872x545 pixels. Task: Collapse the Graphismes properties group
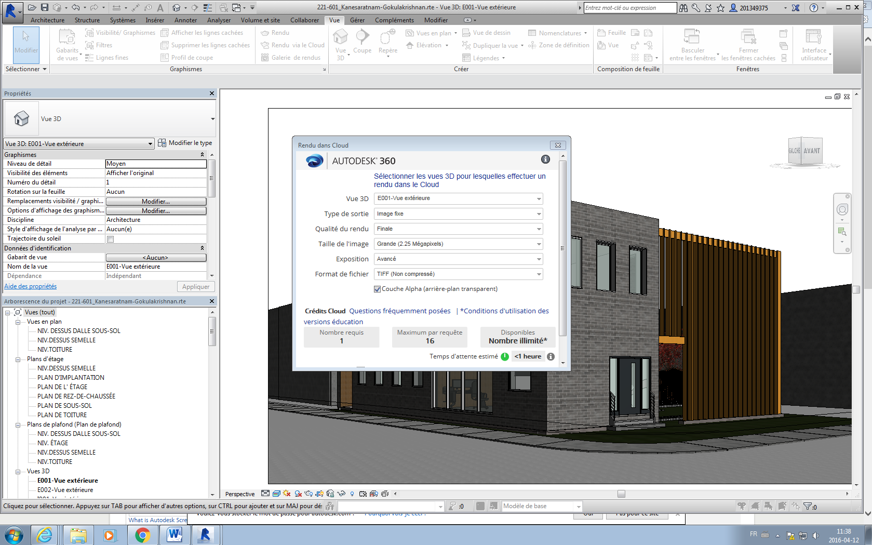[x=202, y=154]
